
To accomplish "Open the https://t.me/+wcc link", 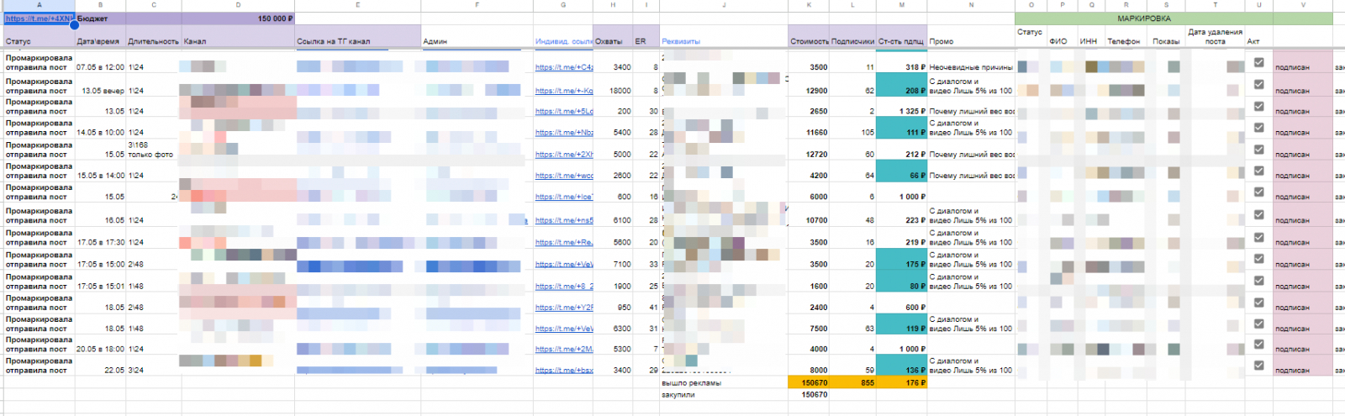I will [564, 176].
